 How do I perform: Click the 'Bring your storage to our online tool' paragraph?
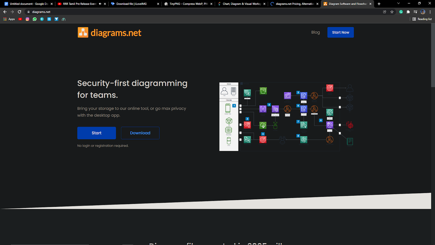pyautogui.click(x=132, y=112)
